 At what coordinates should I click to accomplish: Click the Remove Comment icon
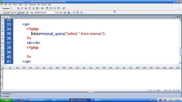point(3,54)
